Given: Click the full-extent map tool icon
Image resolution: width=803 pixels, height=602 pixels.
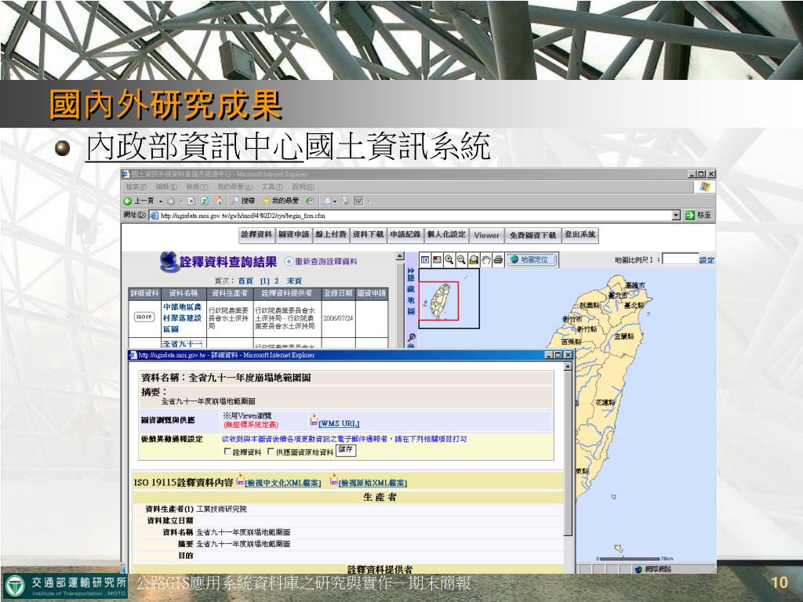Looking at the screenshot, I should tap(474, 259).
